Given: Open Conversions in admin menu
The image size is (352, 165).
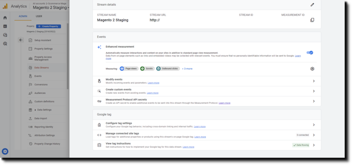Looking at the screenshot, I should tap(41, 85).
